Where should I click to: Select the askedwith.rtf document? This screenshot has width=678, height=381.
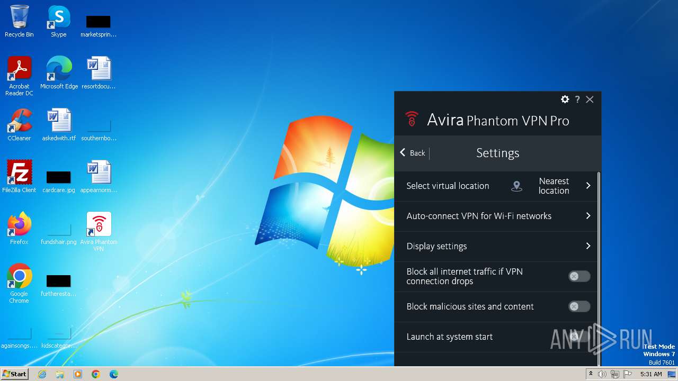(x=59, y=124)
